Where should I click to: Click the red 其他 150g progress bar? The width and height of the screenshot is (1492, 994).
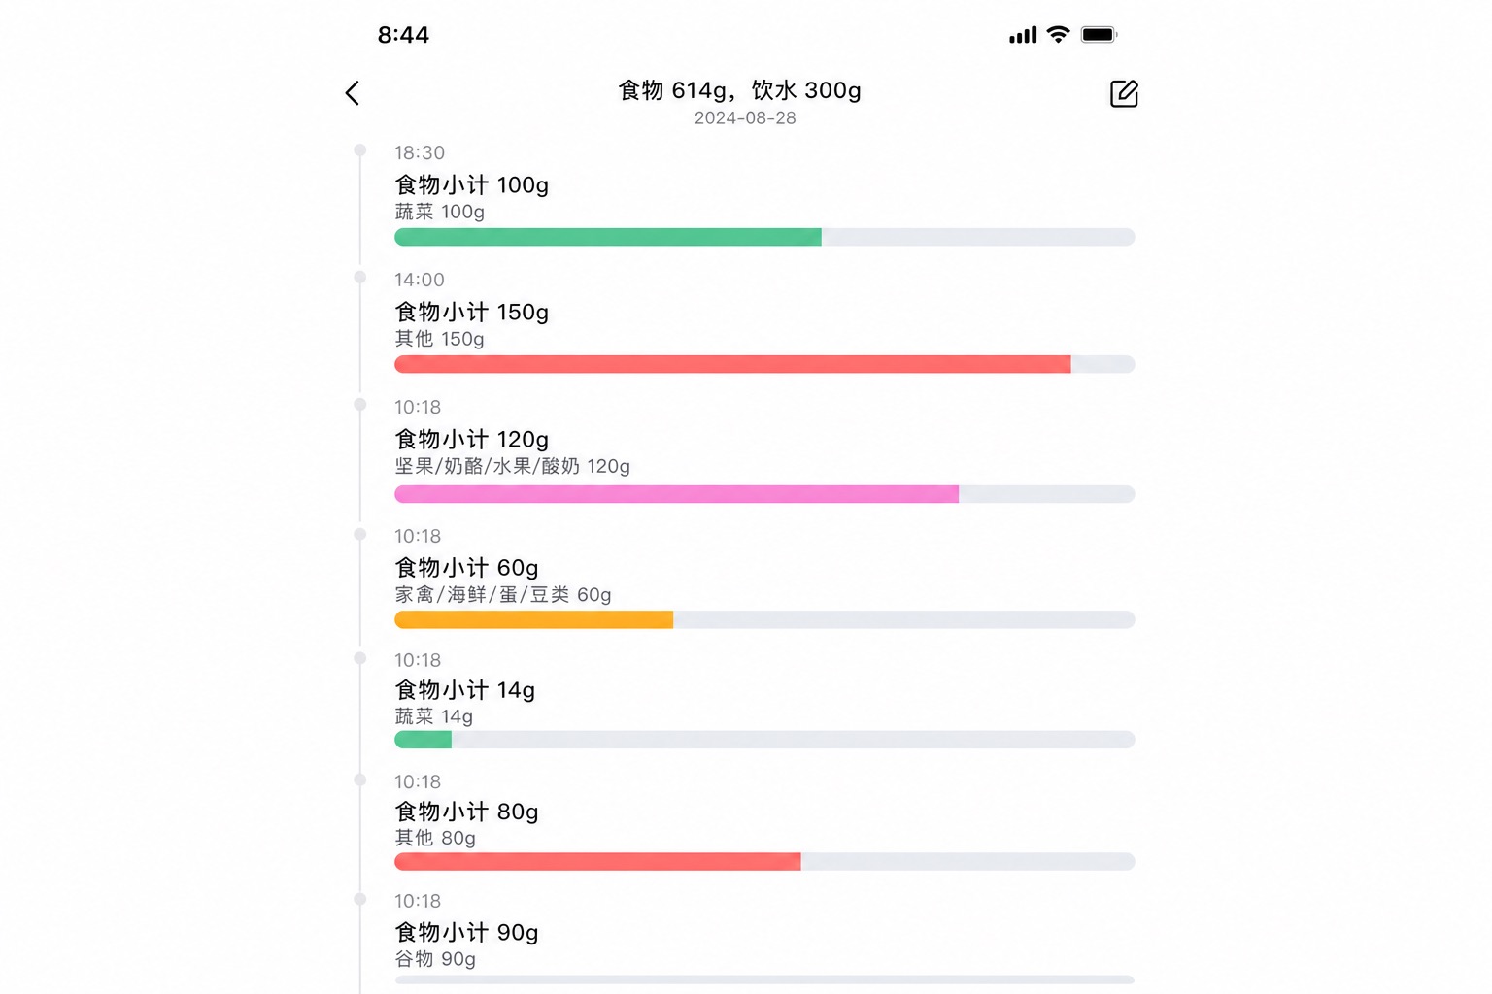pyautogui.click(x=764, y=364)
